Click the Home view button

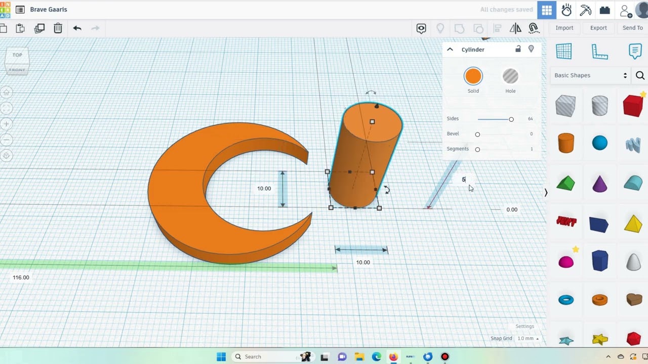(x=7, y=93)
